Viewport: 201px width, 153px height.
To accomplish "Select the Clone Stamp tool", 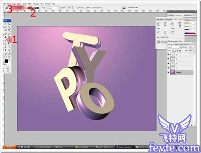I will point(6,37).
